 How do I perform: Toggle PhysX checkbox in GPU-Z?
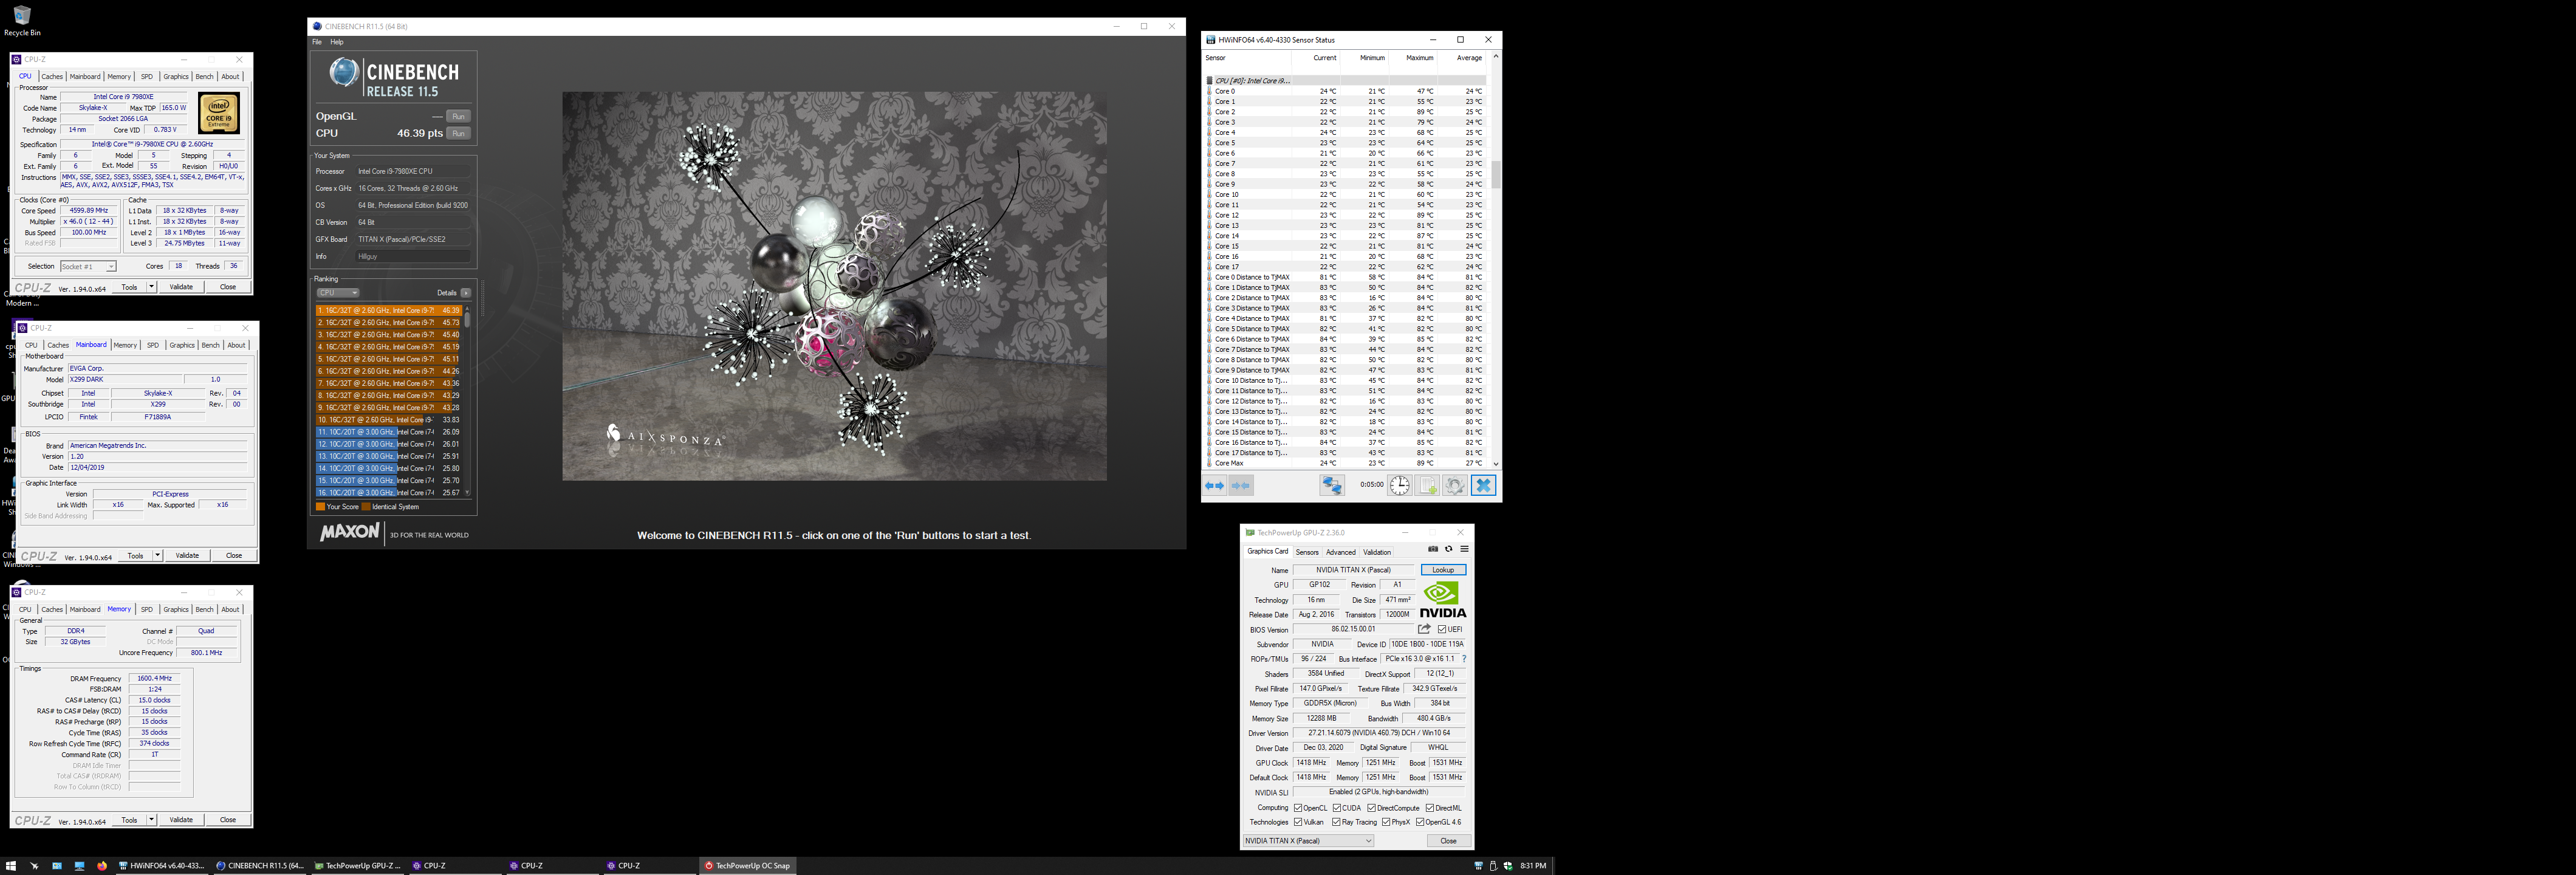pos(1386,822)
